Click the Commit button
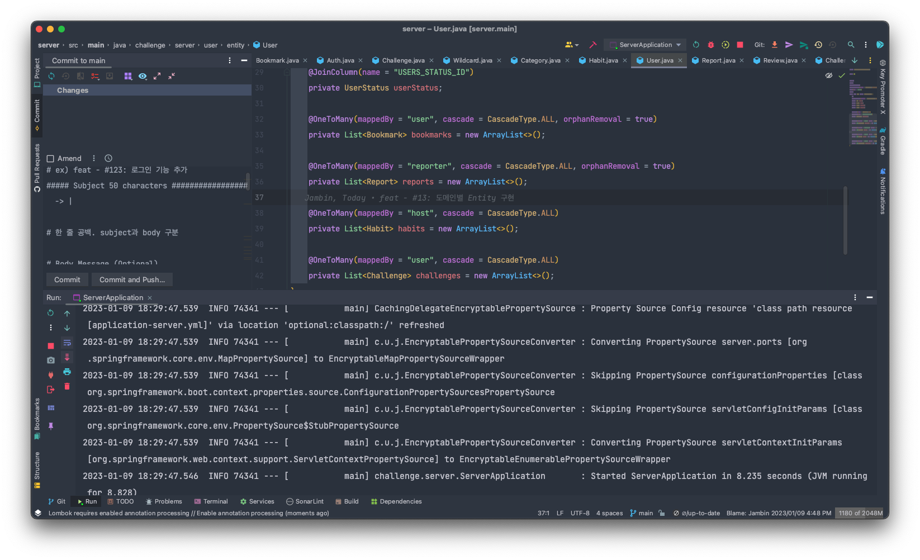Screen dimensions: 920x560 point(67,279)
